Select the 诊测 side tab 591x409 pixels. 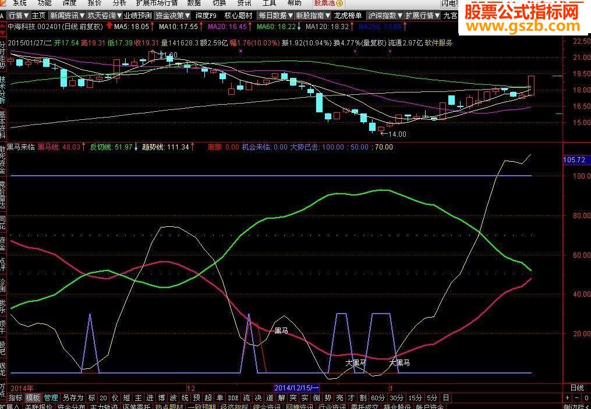[x=3, y=286]
